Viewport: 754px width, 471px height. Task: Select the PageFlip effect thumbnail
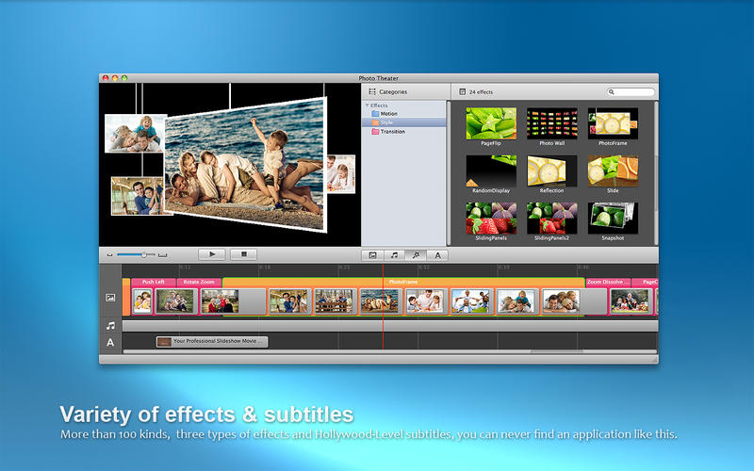click(x=491, y=123)
